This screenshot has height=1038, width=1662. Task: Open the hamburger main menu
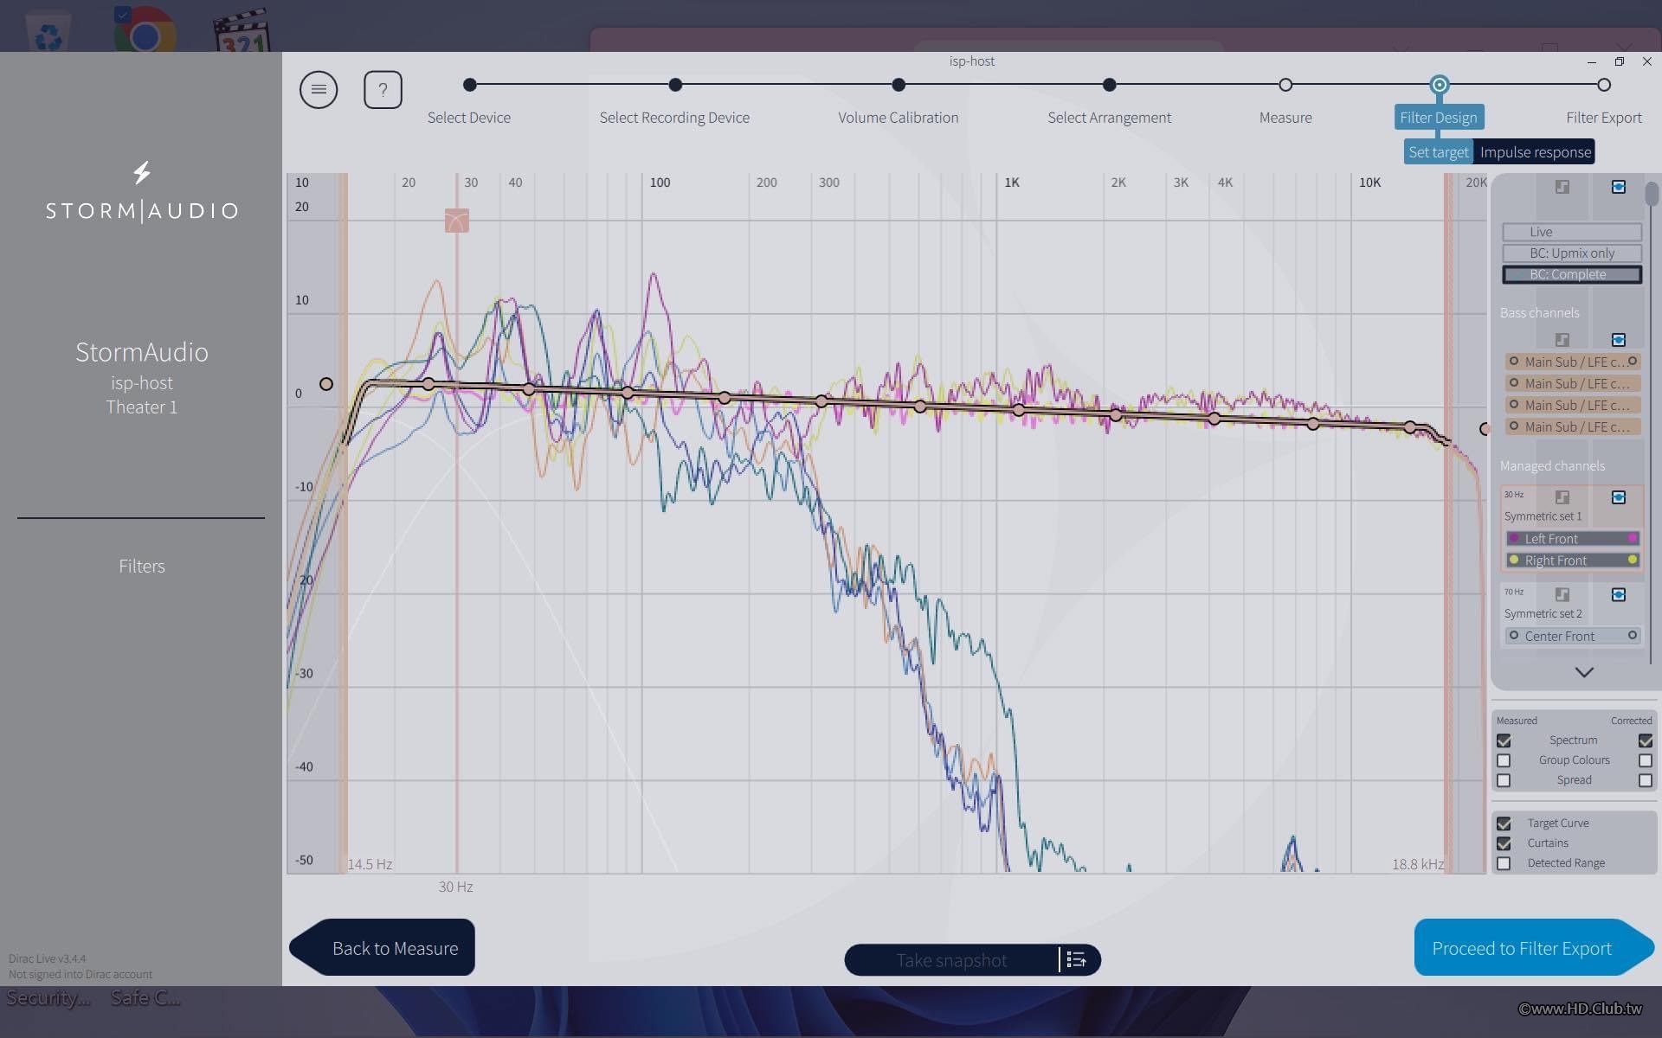pos(319,89)
